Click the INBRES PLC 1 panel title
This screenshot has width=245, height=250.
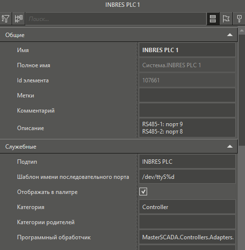(x=122, y=5)
